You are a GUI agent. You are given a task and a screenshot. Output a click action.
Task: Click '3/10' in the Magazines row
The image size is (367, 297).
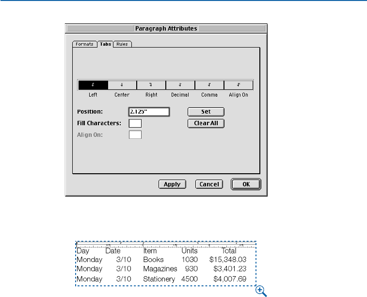[x=124, y=269]
